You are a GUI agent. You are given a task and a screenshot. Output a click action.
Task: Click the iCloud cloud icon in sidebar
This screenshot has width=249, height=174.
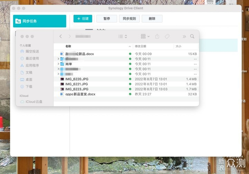22,101
